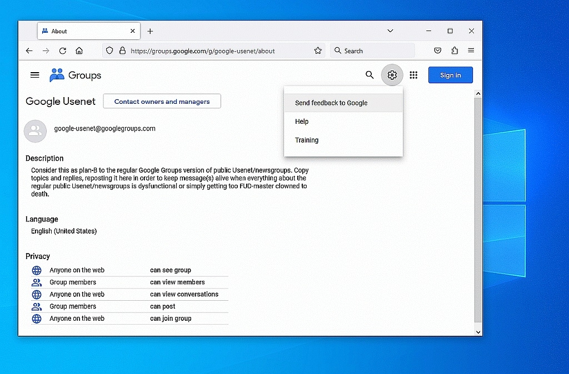Viewport: 569px width, 374px height.
Task: Click the Language heading
Action: point(42,219)
